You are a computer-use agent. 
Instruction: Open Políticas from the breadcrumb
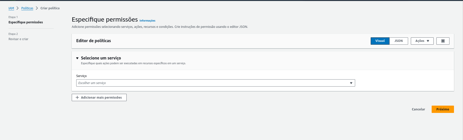pos(27,8)
